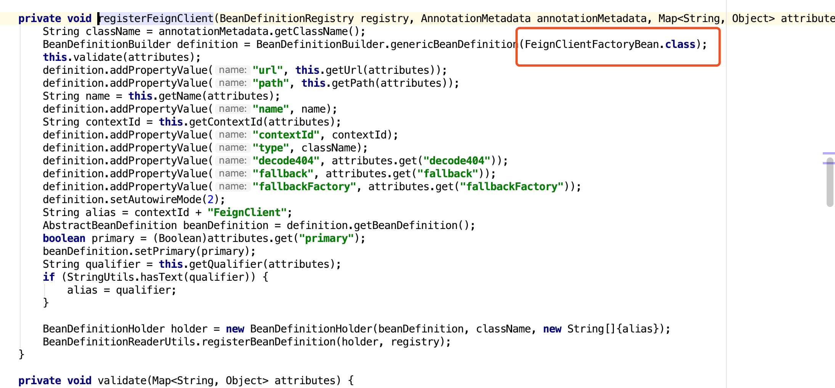Click the getBeanDefinition() call

click(x=411, y=225)
